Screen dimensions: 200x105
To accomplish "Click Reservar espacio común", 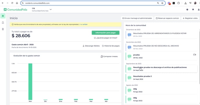I will (167, 18).
